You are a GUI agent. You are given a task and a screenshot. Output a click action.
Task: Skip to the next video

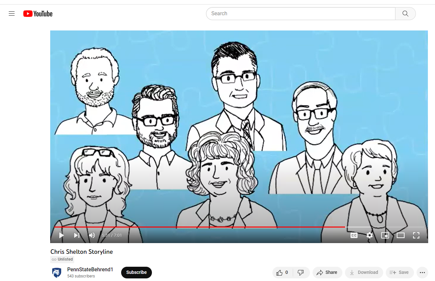pyautogui.click(x=77, y=235)
